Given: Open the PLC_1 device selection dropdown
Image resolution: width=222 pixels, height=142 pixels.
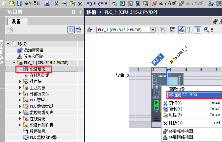Looking at the screenshot, I should [x=153, y=30].
